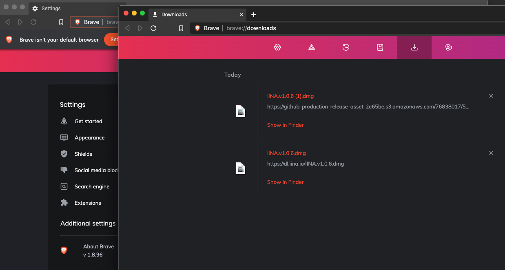Go forward in Settings window

[20, 22]
